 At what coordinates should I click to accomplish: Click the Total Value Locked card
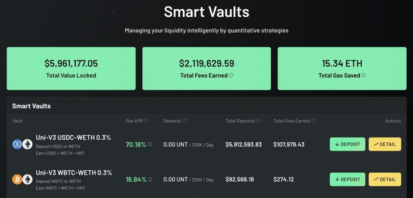(x=71, y=69)
